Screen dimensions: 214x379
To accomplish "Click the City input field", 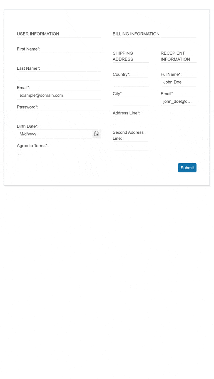I will pyautogui.click(x=131, y=101).
